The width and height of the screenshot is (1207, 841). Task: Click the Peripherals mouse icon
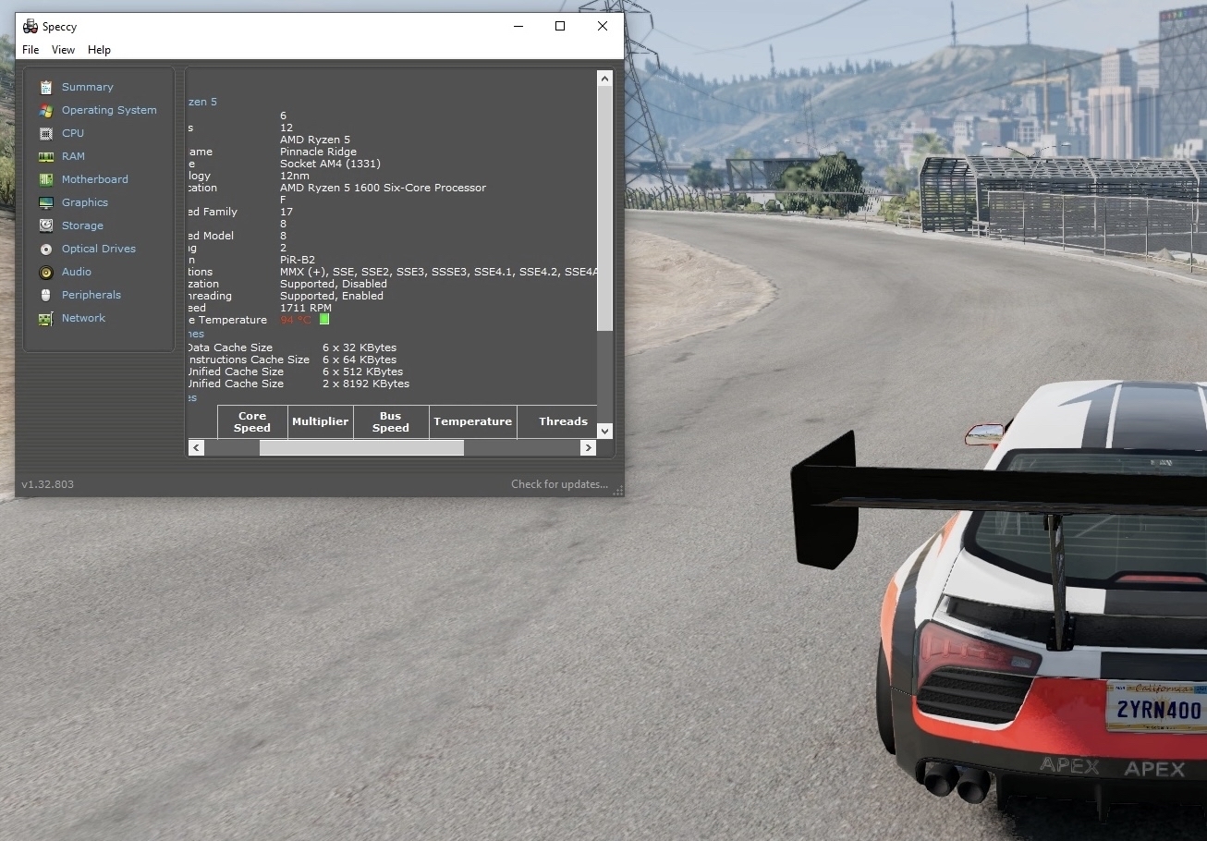[x=46, y=295]
